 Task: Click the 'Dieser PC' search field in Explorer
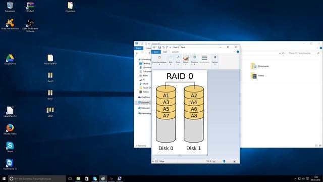coord(303,53)
